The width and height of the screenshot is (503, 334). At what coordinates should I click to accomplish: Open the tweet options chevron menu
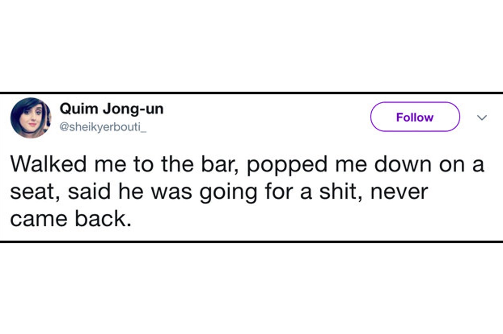click(x=481, y=118)
